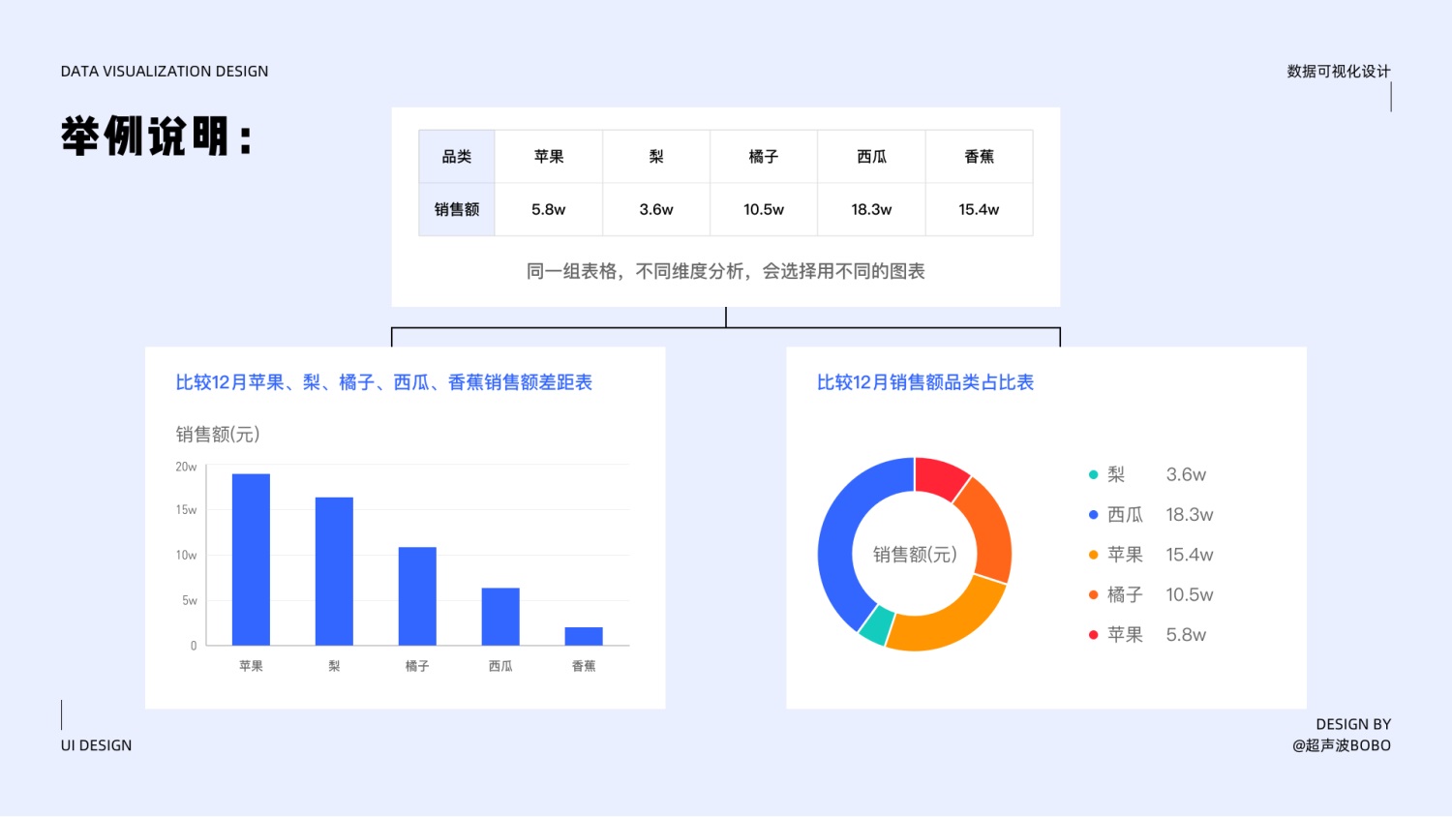Click the 梨 column header in the table
This screenshot has width=1452, height=817.
tap(656, 157)
